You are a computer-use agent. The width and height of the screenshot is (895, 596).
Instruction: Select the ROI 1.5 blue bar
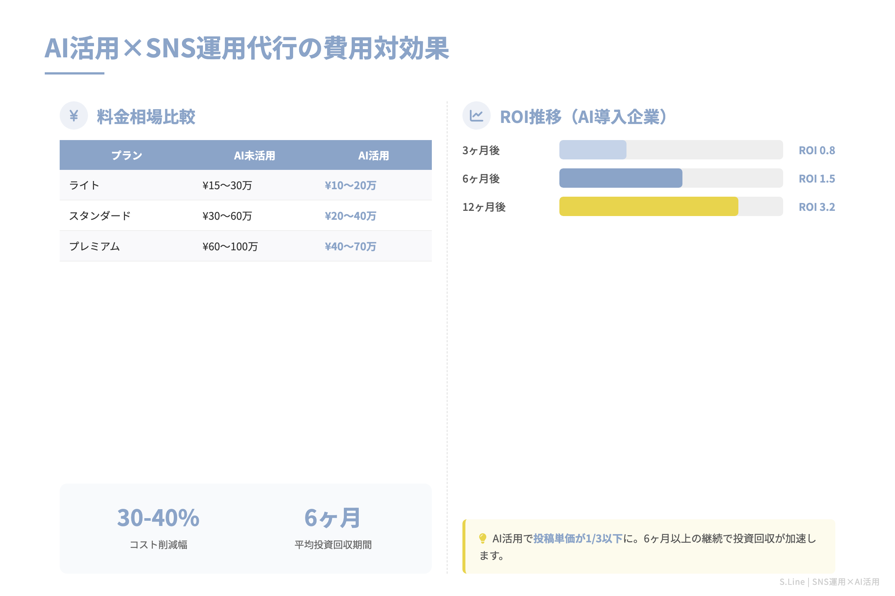tap(620, 178)
